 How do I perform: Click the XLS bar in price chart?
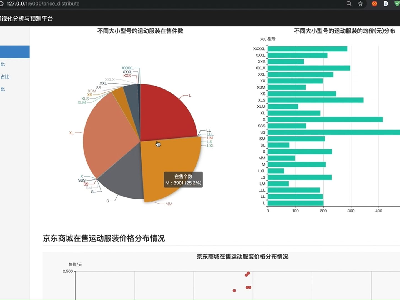[316, 100]
